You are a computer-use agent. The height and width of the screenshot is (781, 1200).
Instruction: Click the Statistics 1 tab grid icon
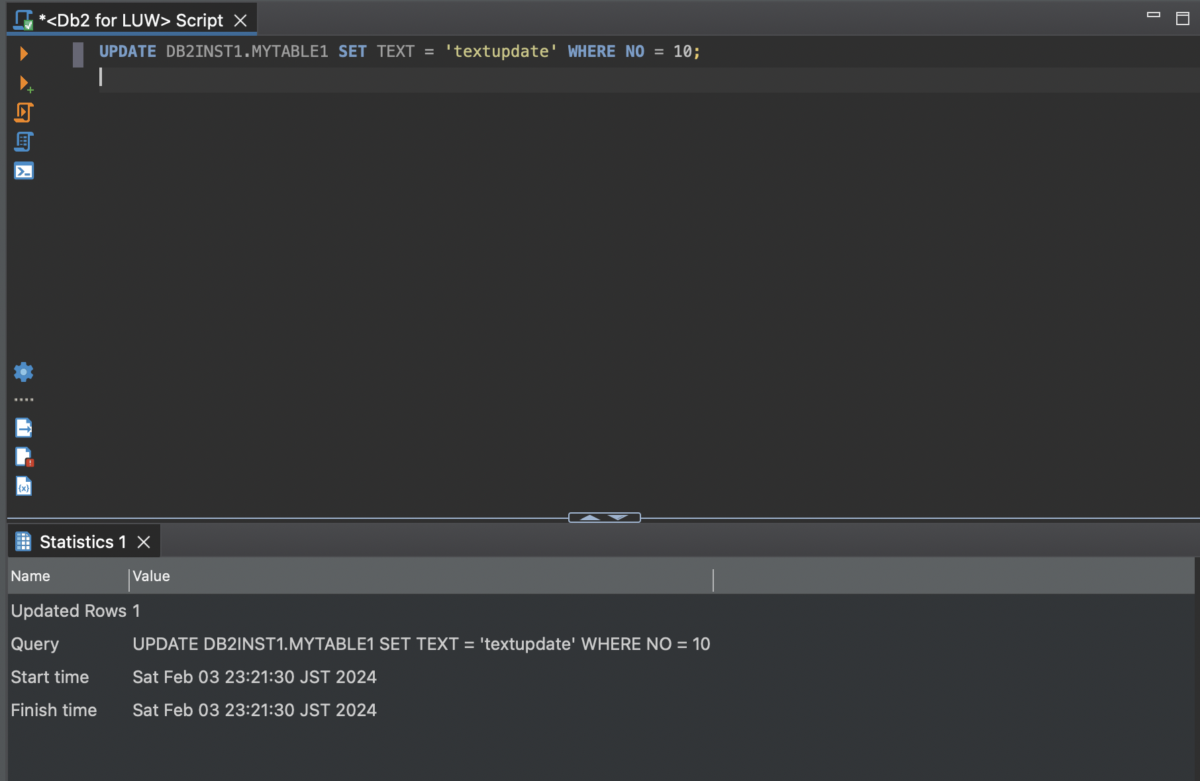(x=23, y=542)
